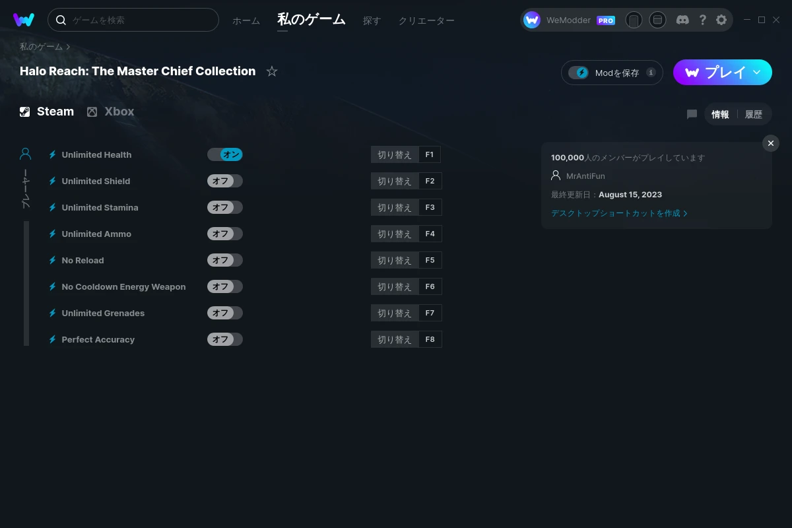
Task: Click MrAntiFun author person icon
Action: pos(556,176)
